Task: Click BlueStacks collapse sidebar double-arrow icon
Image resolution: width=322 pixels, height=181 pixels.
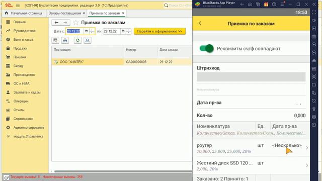Action: point(314,5)
